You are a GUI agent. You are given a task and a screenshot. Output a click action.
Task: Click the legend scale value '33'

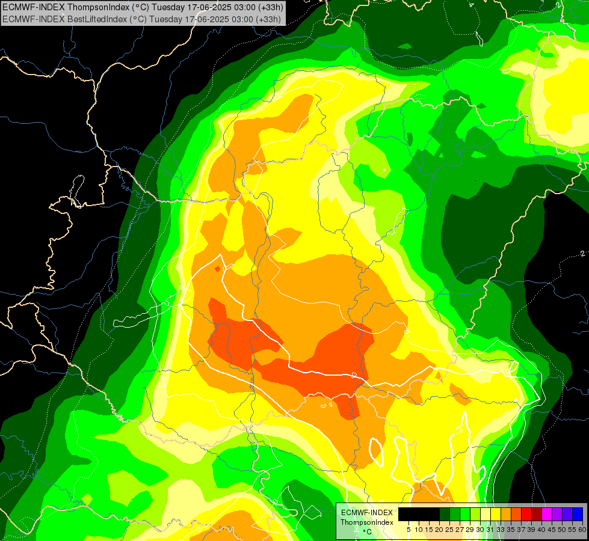(501, 530)
